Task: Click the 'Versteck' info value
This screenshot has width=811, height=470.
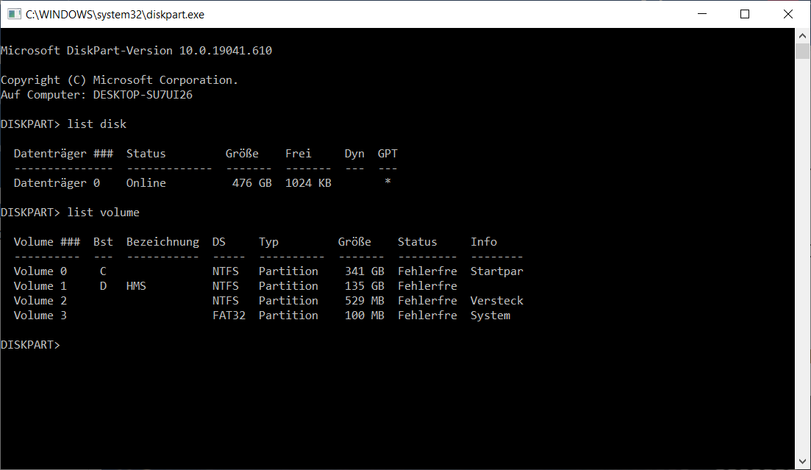Action: click(496, 301)
